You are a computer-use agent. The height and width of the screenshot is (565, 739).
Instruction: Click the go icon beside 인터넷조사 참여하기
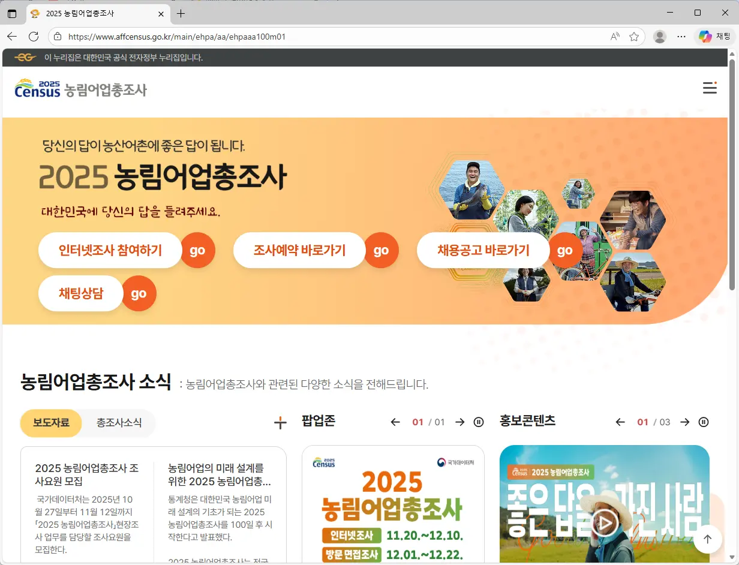click(199, 250)
